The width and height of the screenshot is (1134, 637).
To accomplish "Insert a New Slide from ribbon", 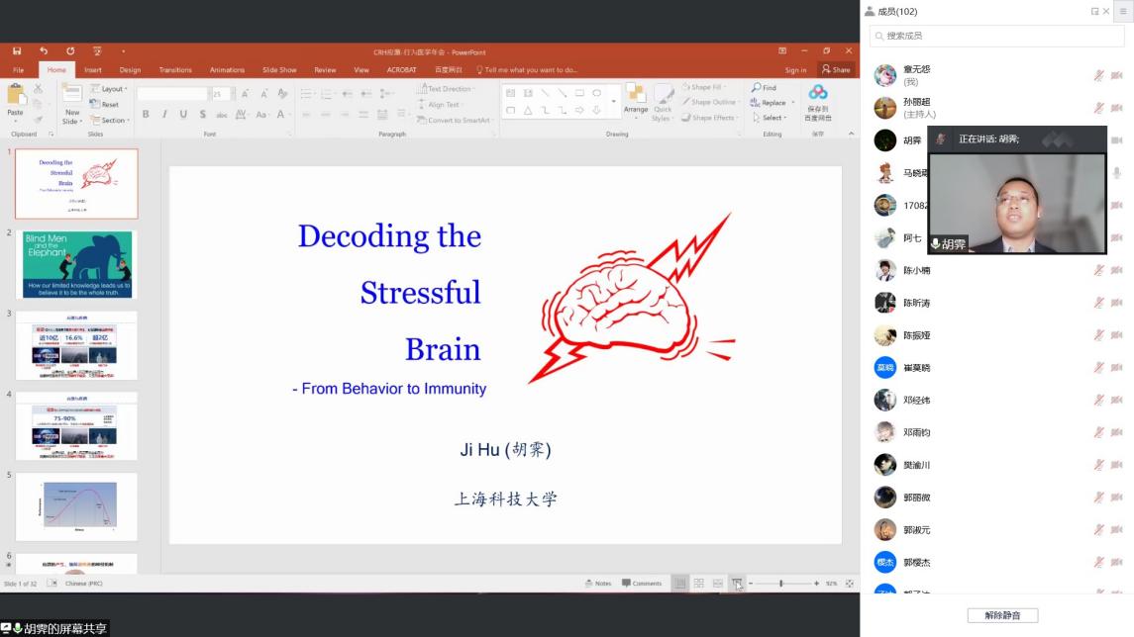I will pyautogui.click(x=72, y=103).
